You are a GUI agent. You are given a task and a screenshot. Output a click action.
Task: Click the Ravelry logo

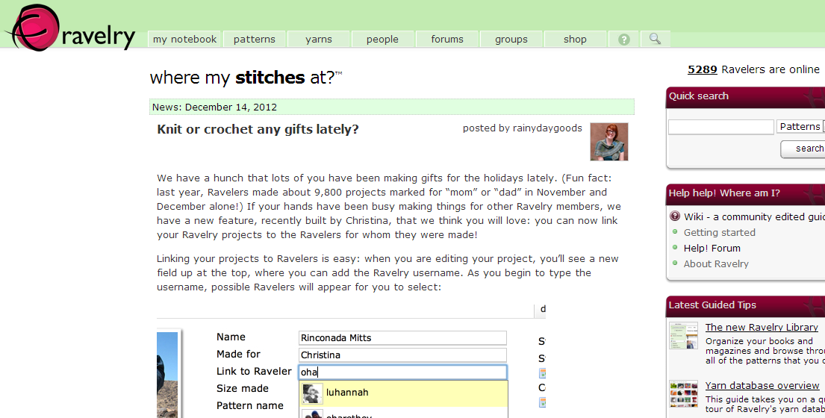point(71,28)
